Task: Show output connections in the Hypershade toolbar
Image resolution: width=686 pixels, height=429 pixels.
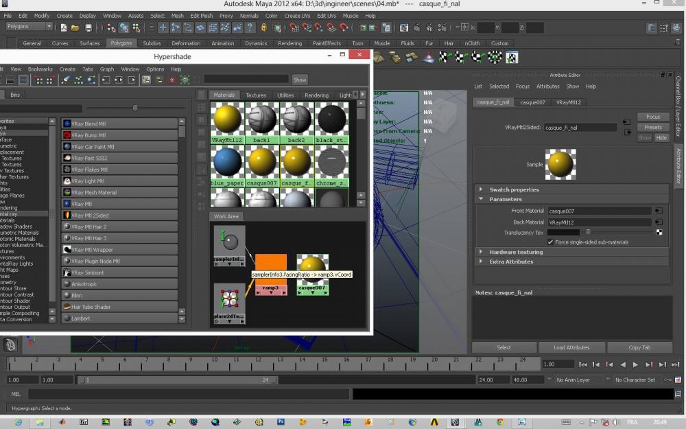Action: (132, 80)
